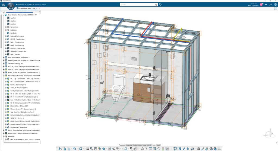Image resolution: width=278 pixels, height=151 pixels.
Task: Expand the Toilet_01 A.1 node
Action: click(6, 88)
